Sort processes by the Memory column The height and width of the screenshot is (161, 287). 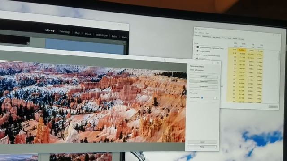pos(243,46)
